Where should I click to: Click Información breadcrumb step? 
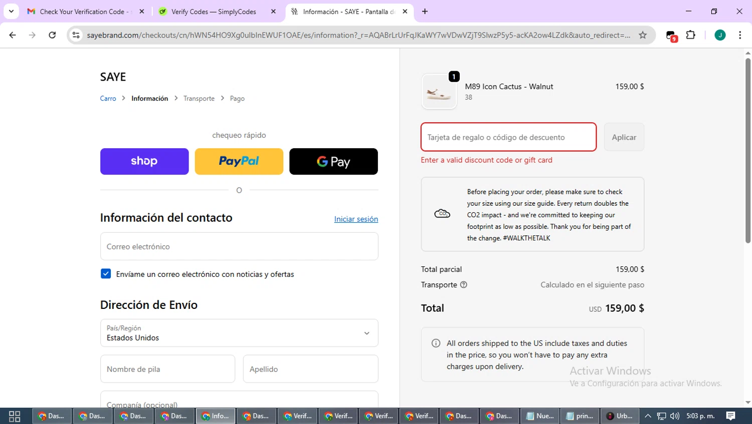tap(150, 99)
